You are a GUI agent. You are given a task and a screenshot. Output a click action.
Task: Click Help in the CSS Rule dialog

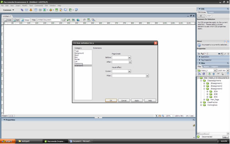150,100
